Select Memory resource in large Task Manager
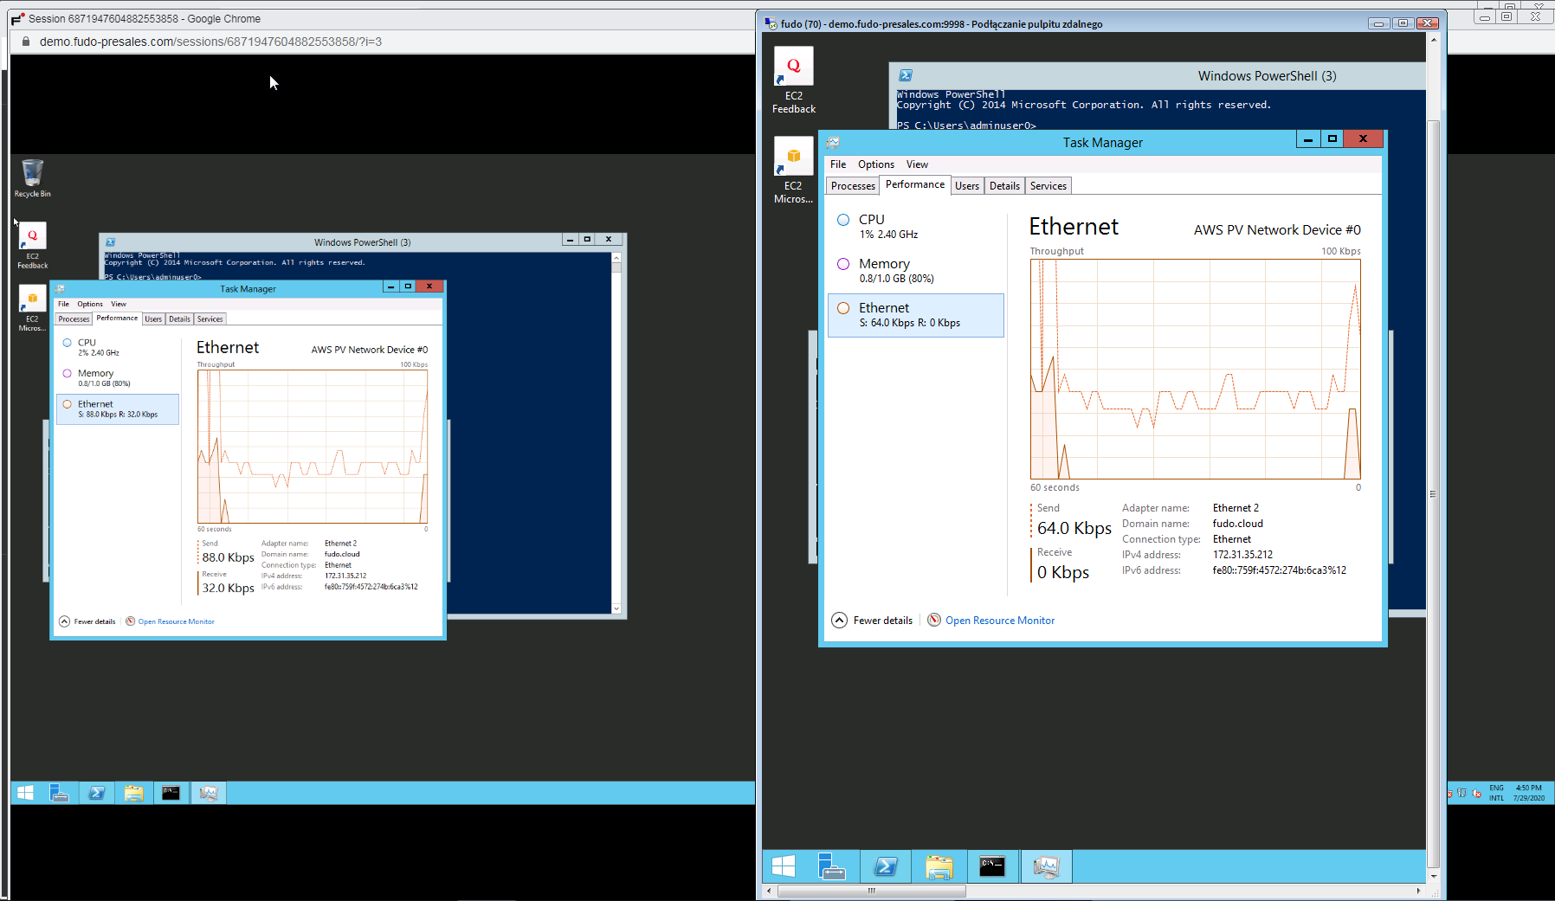 (916, 271)
